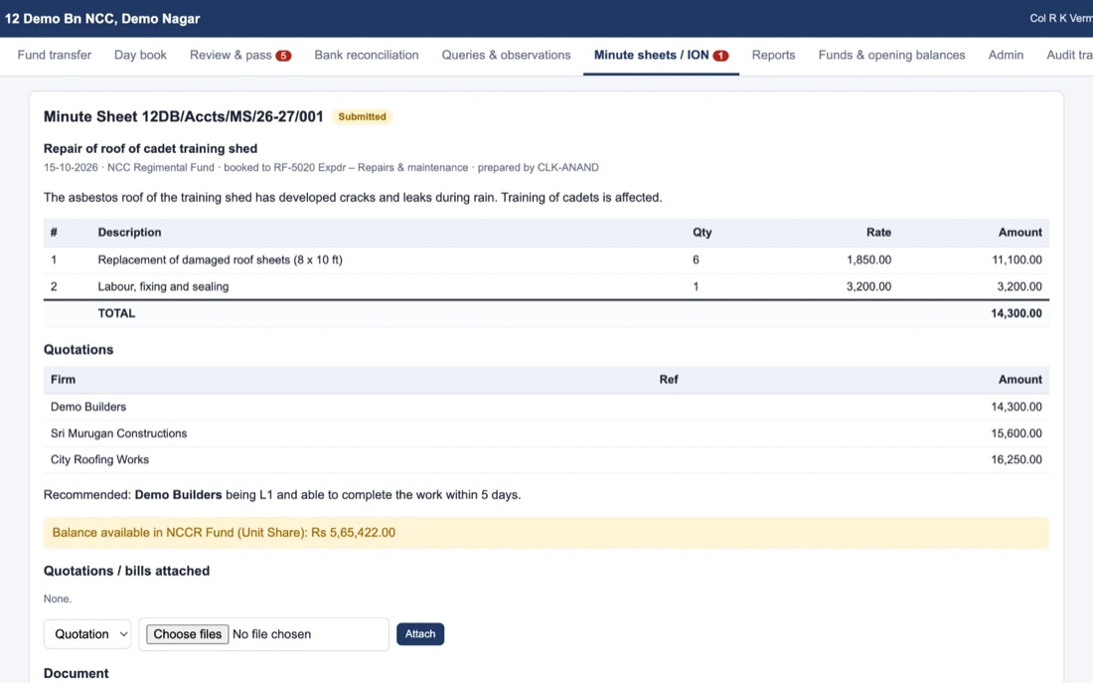Click the quotation amount 16,250.00

click(1016, 459)
